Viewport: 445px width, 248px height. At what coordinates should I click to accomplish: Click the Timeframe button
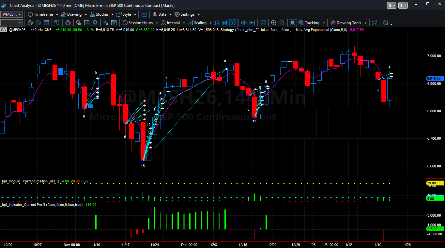[x=40, y=14]
